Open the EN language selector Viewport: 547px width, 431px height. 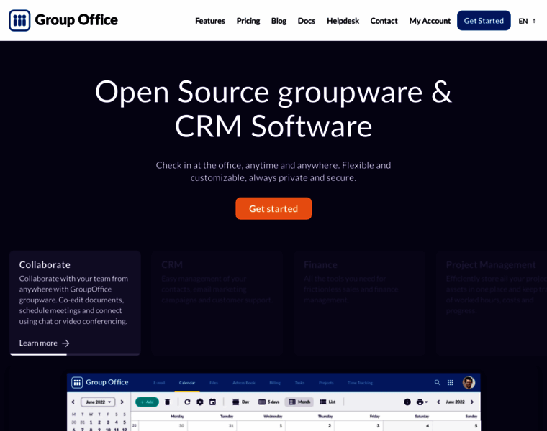[x=527, y=21]
